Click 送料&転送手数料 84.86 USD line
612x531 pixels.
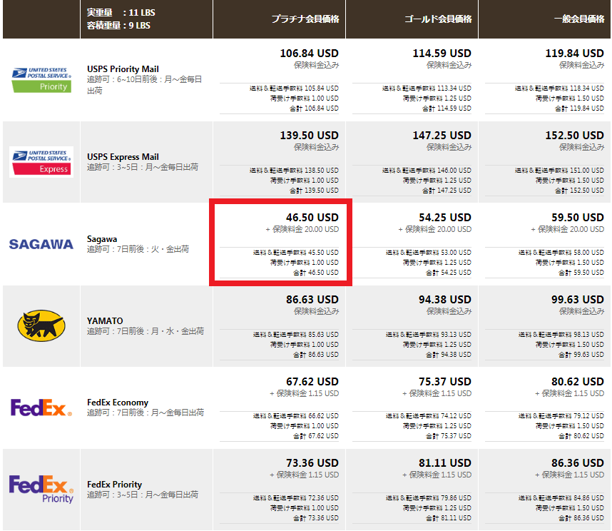click(561, 498)
